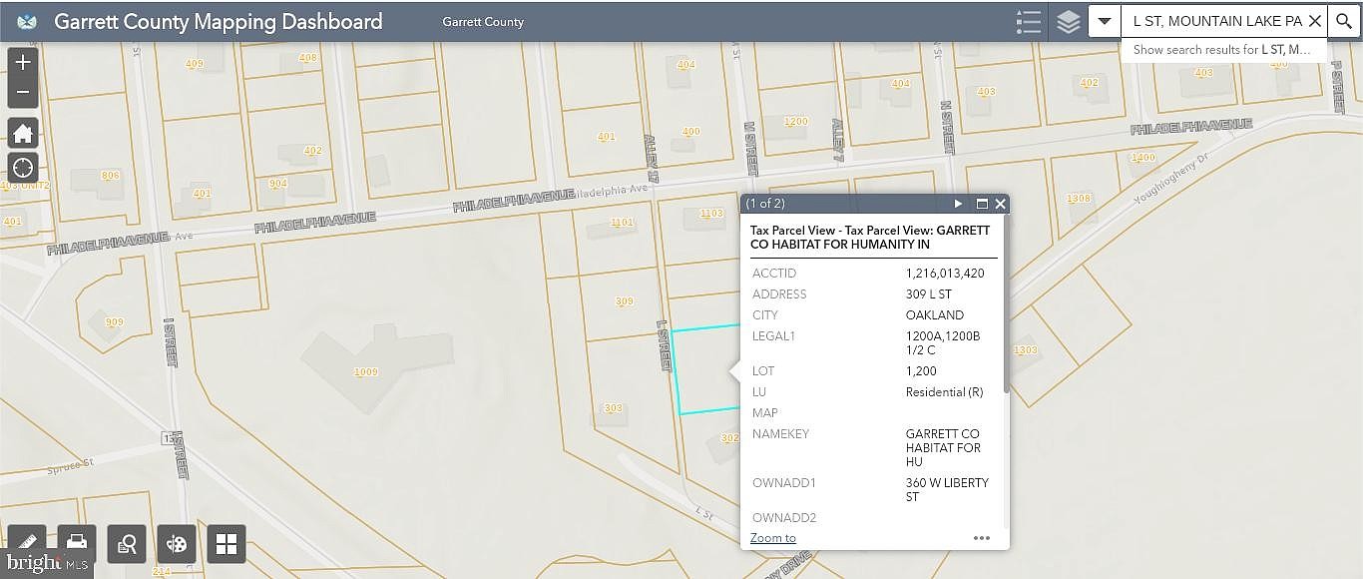
Task: Click the Zoom to link
Action: click(x=773, y=538)
